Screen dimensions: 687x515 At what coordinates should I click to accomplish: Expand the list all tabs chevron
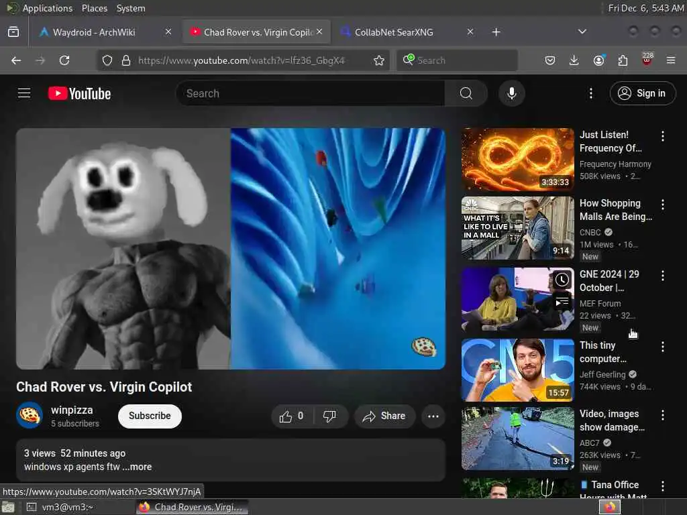tap(582, 32)
